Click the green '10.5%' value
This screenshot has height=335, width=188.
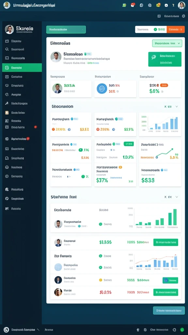(128, 157)
